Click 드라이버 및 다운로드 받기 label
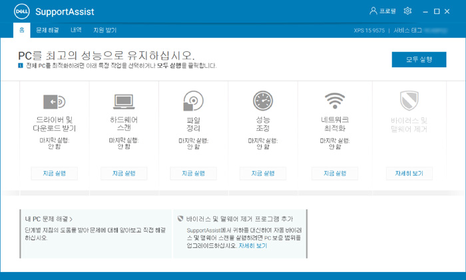The height and width of the screenshot is (280, 466). (55, 124)
